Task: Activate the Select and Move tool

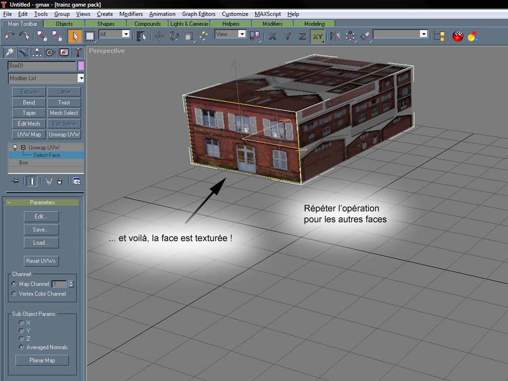Action: pos(159,36)
